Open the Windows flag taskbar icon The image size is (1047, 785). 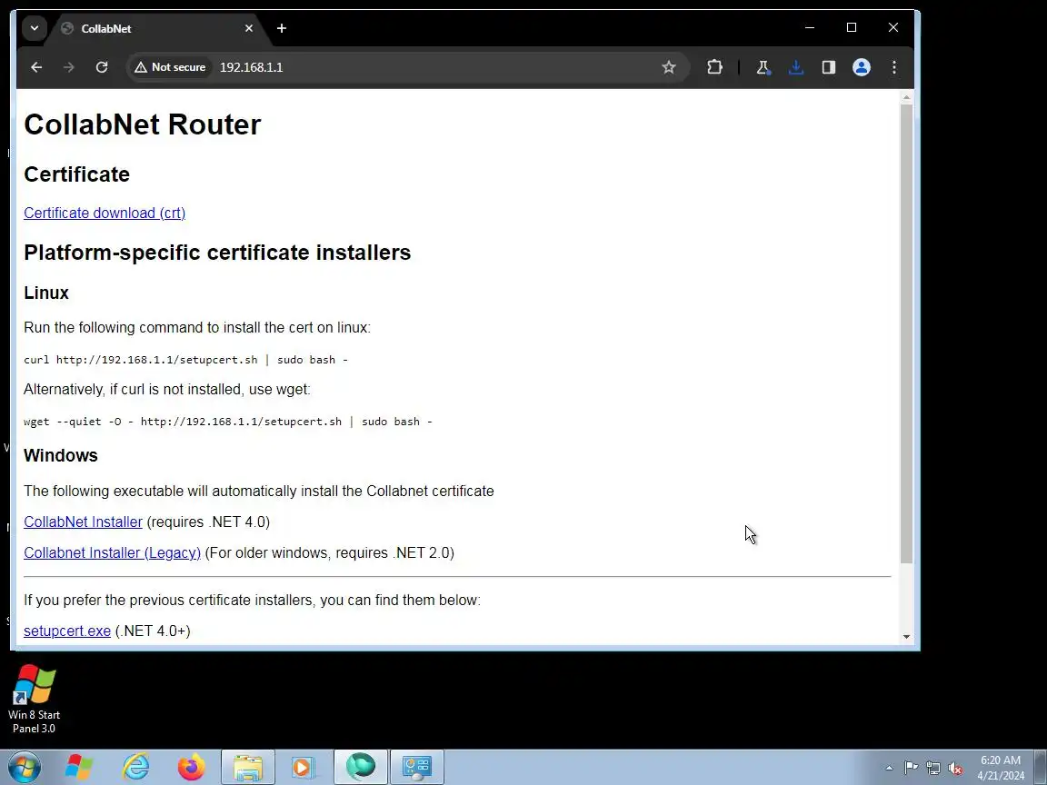coord(79,768)
